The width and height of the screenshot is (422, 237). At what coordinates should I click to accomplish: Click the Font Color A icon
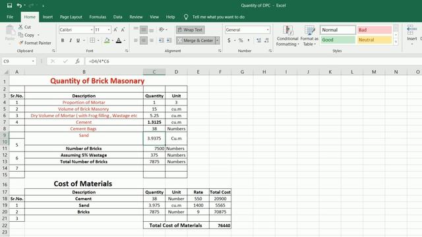(x=119, y=40)
